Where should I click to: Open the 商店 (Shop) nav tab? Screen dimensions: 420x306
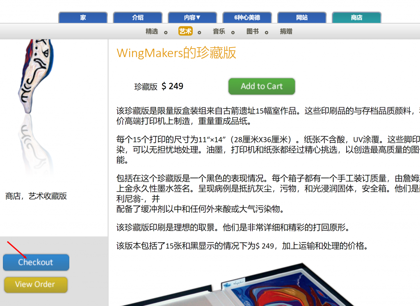(x=356, y=18)
